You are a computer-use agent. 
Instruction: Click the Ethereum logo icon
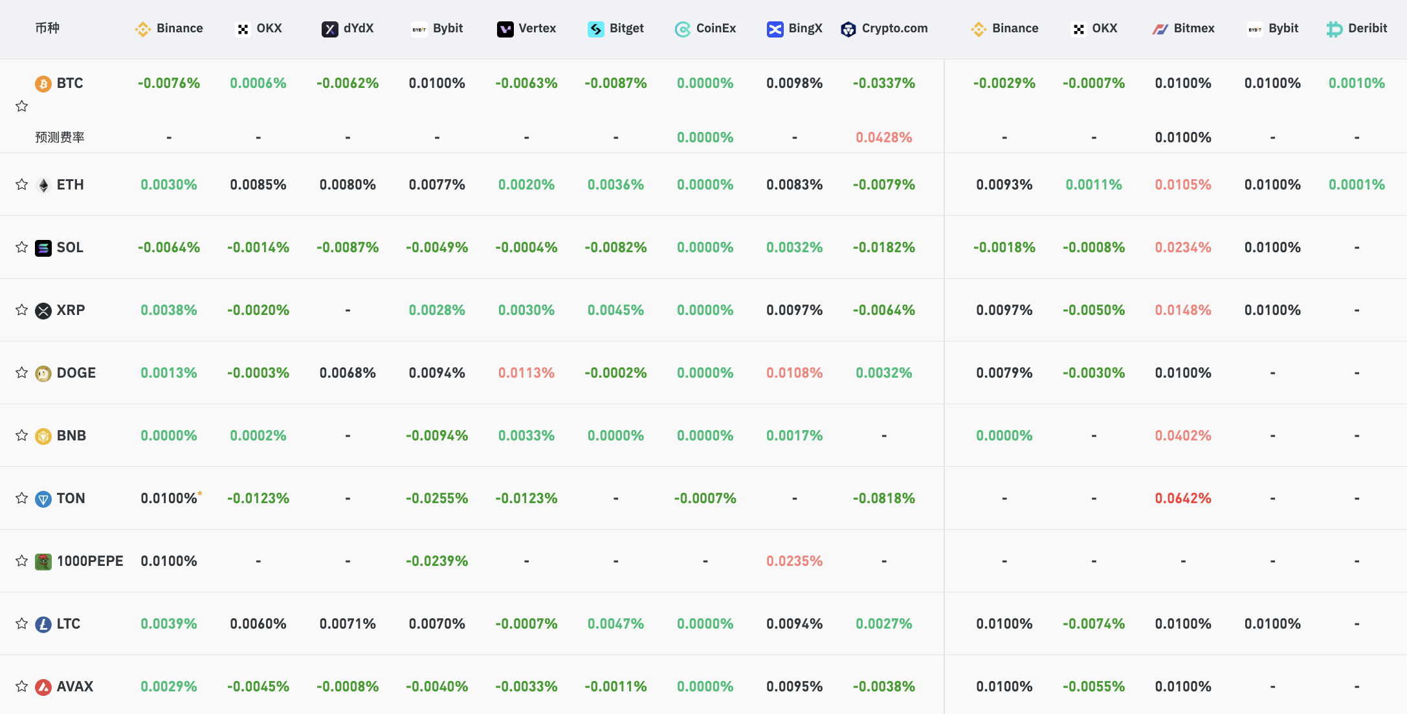tap(43, 186)
